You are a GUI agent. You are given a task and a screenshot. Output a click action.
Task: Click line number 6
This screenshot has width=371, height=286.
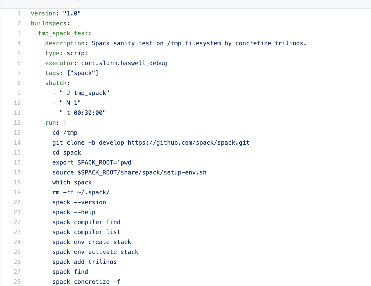pos(19,63)
